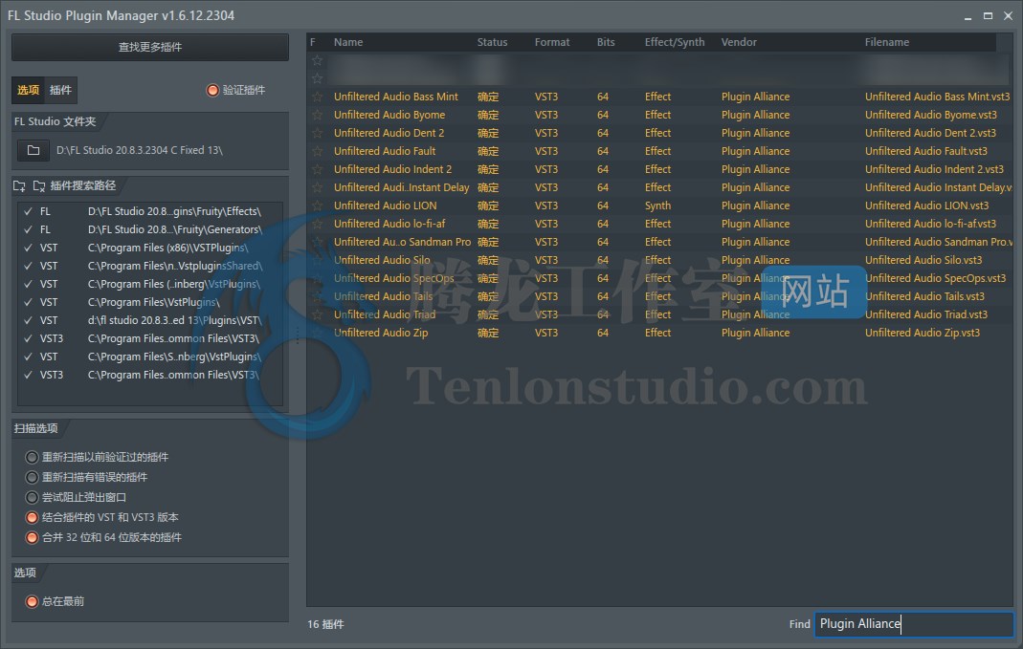Favorite the Unfiltered Audio LION synth star
The height and width of the screenshot is (649, 1023).
click(x=317, y=206)
